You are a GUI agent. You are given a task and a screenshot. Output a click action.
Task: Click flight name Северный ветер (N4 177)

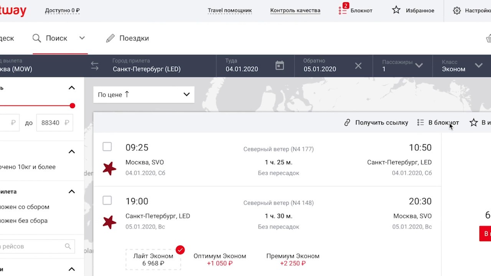click(278, 149)
